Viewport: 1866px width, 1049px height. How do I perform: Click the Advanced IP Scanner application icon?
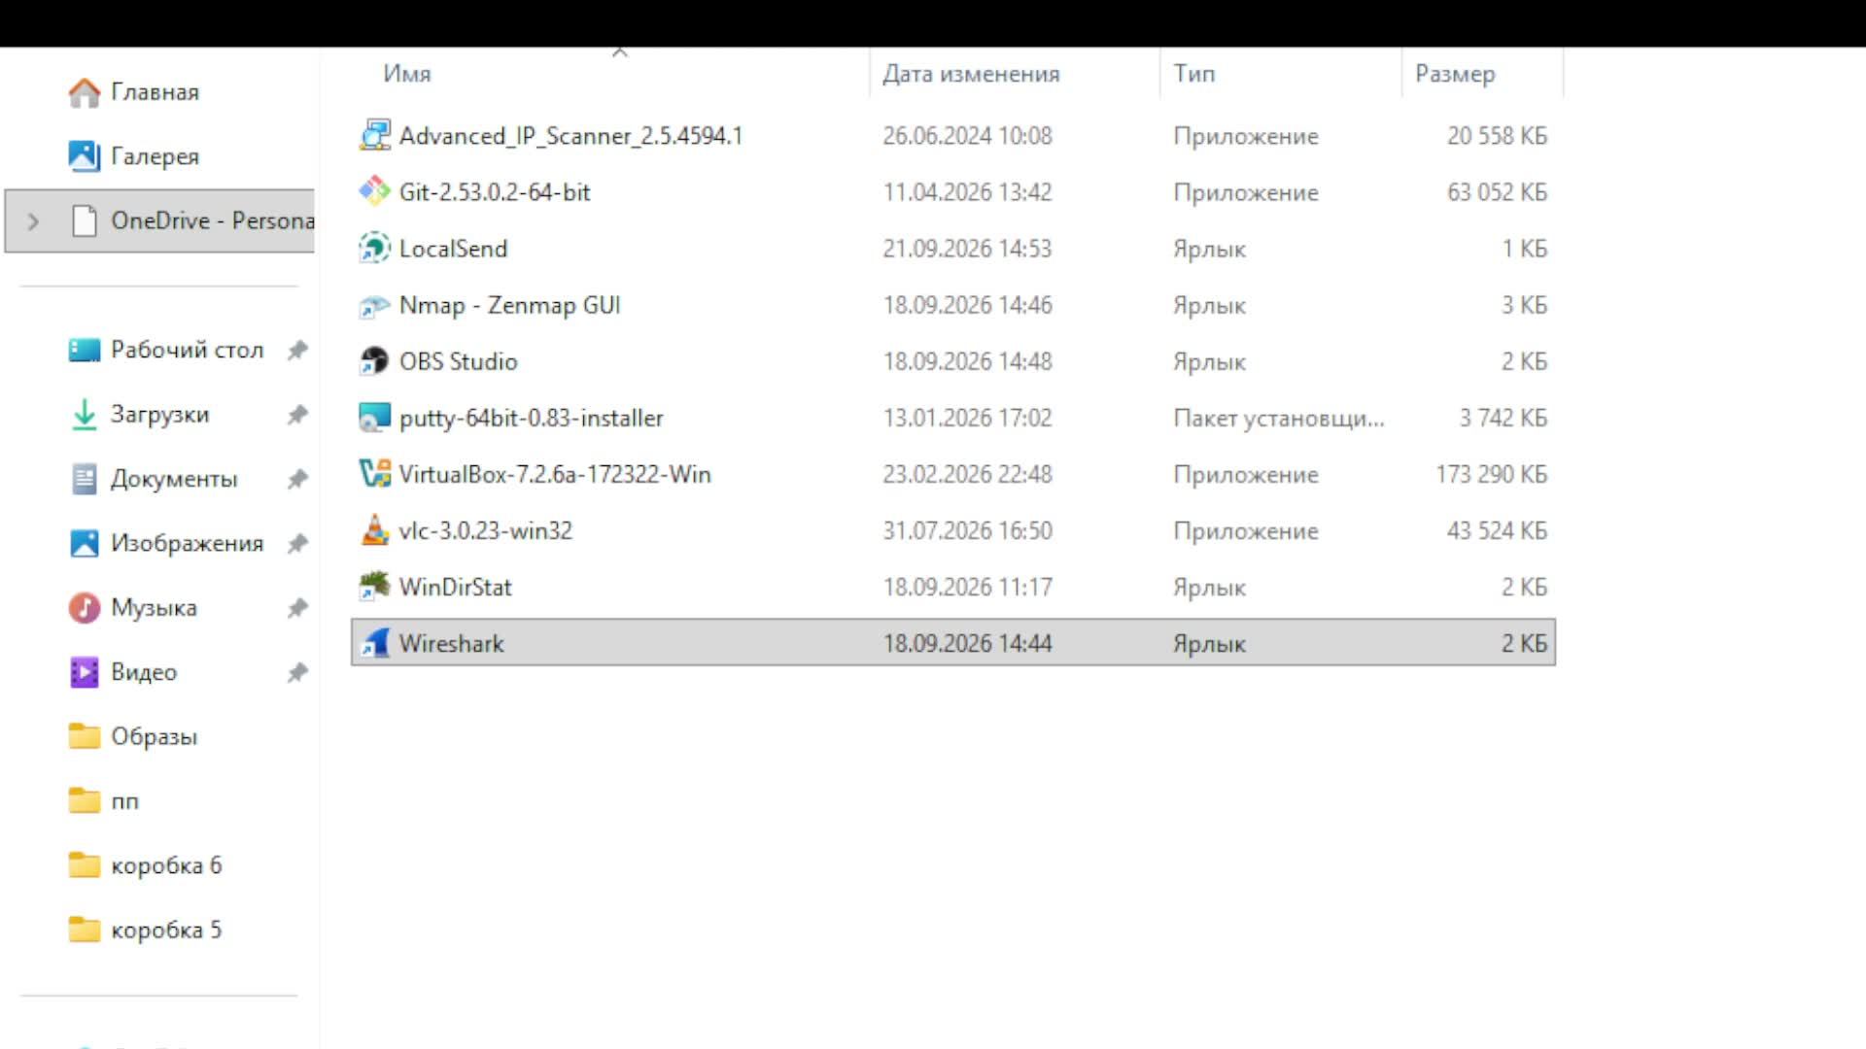374,135
